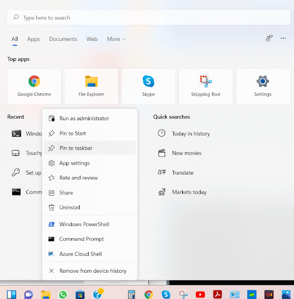The image size is (294, 299).
Task: Switch to the Apps search tab
Action: [x=33, y=39]
